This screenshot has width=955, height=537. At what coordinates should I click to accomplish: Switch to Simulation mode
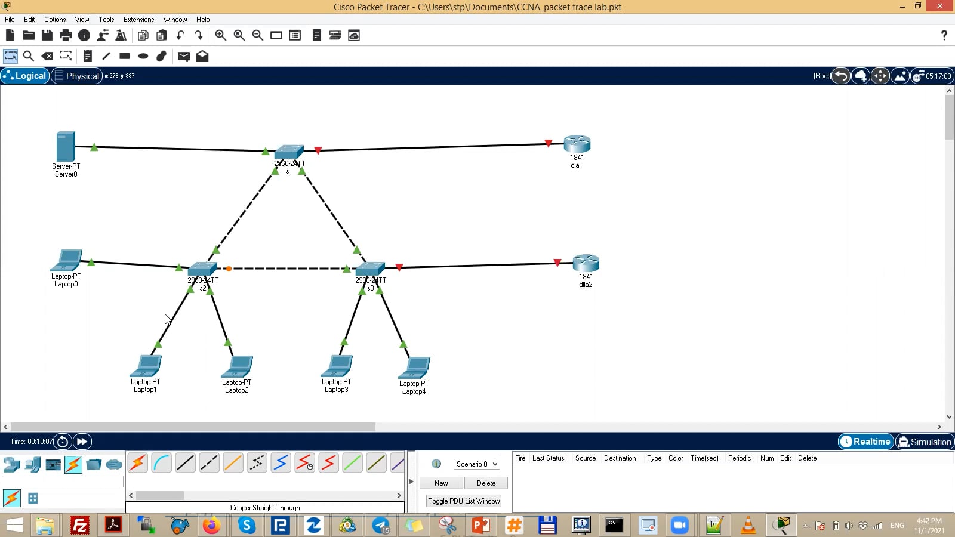pos(925,442)
